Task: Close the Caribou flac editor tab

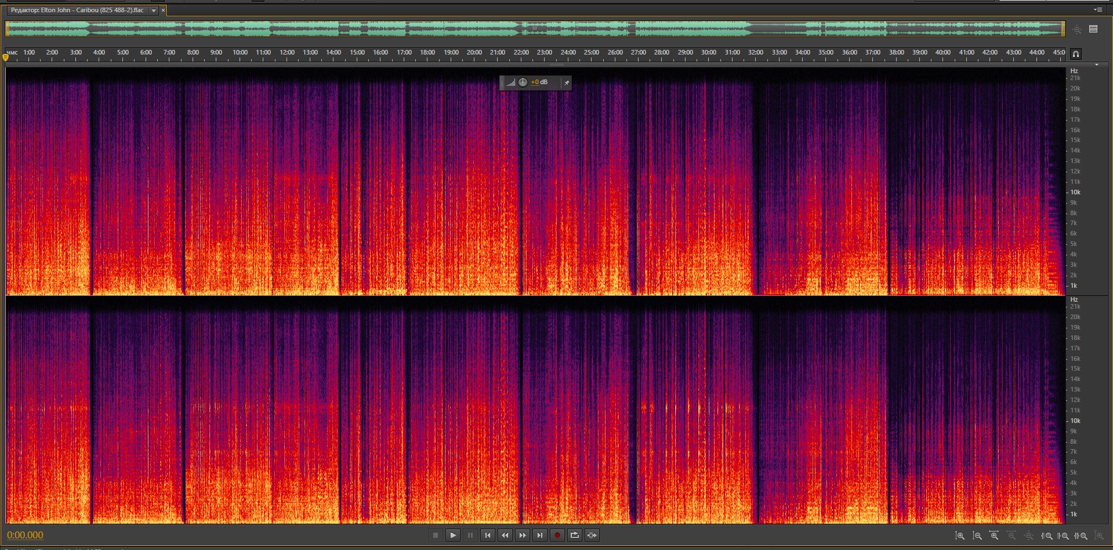Action: click(163, 10)
